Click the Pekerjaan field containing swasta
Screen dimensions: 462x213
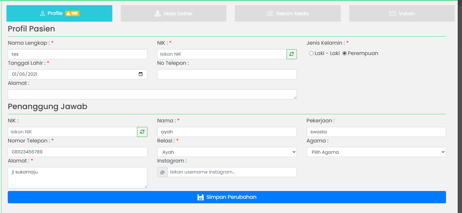click(x=376, y=132)
